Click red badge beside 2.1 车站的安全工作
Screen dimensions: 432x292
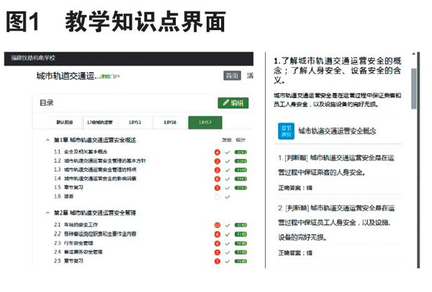(x=217, y=226)
